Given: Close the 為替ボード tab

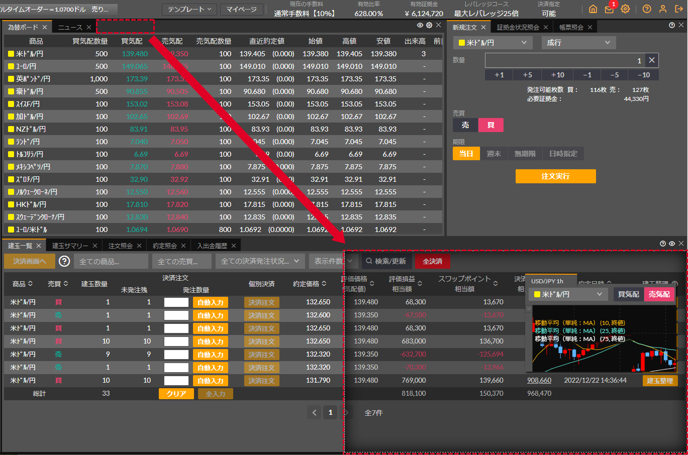Looking at the screenshot, I should (x=45, y=27).
